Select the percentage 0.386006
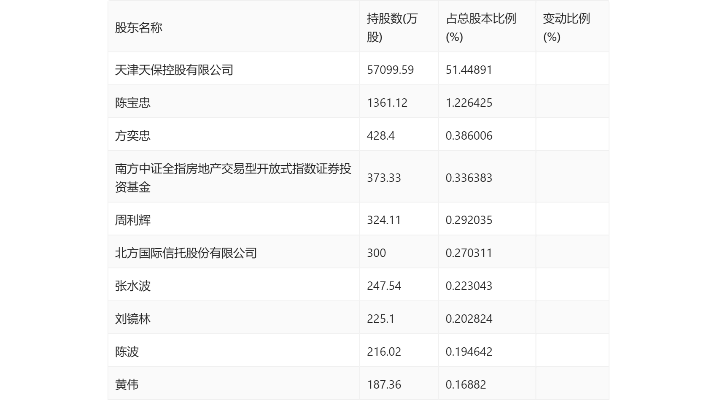This screenshot has width=717, height=400. pos(469,136)
